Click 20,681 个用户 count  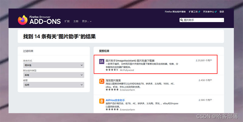point(204,61)
